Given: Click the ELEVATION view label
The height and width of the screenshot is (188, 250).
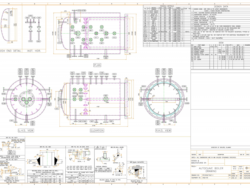Looking at the screenshot, I should pos(97,130).
